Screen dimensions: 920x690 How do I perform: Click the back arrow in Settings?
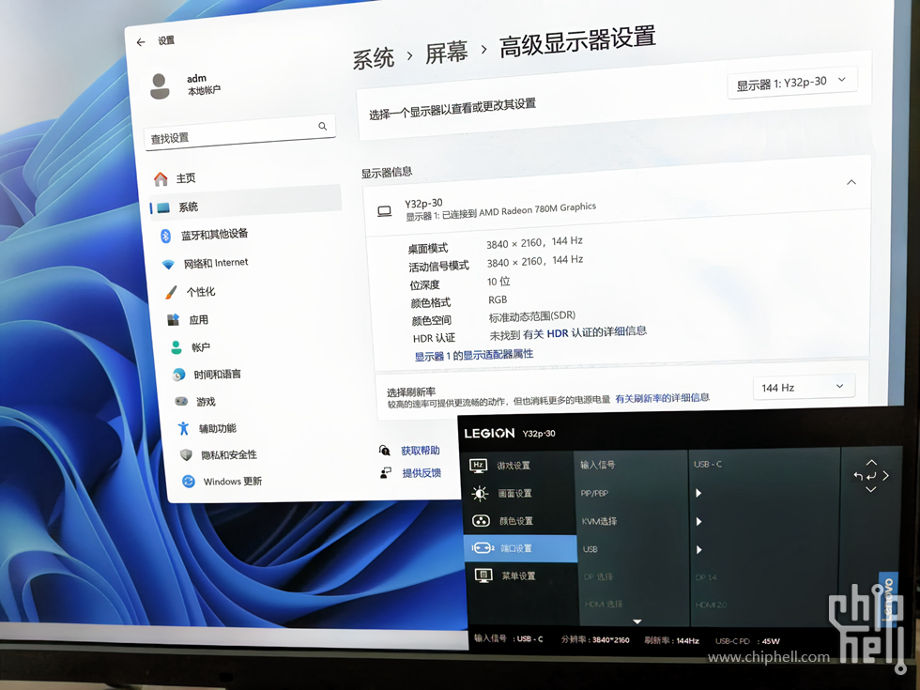pos(141,42)
